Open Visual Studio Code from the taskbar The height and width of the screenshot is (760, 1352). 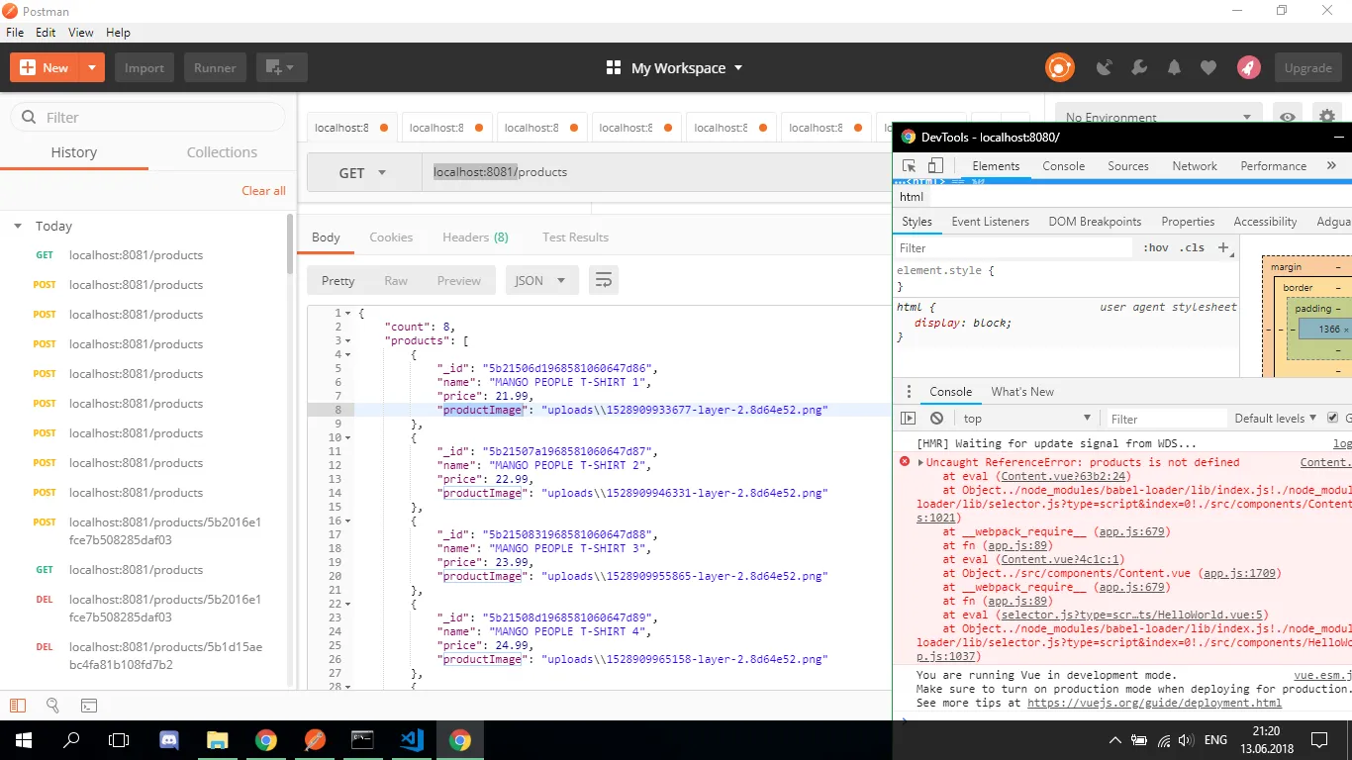point(412,739)
